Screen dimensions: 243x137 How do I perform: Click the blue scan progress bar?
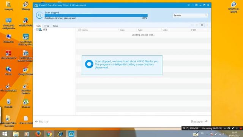(96, 15)
